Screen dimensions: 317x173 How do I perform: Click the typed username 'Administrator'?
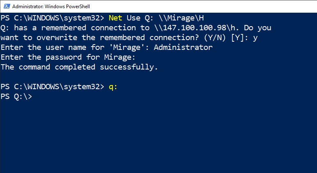coord(183,47)
